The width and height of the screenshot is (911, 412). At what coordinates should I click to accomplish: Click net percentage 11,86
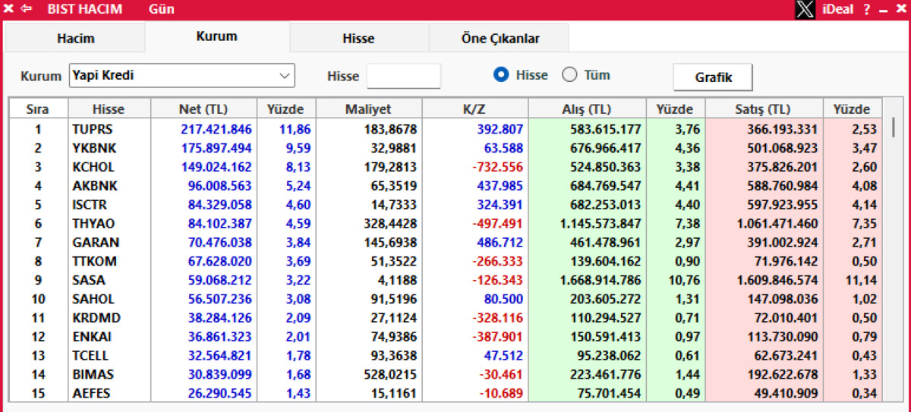[296, 129]
